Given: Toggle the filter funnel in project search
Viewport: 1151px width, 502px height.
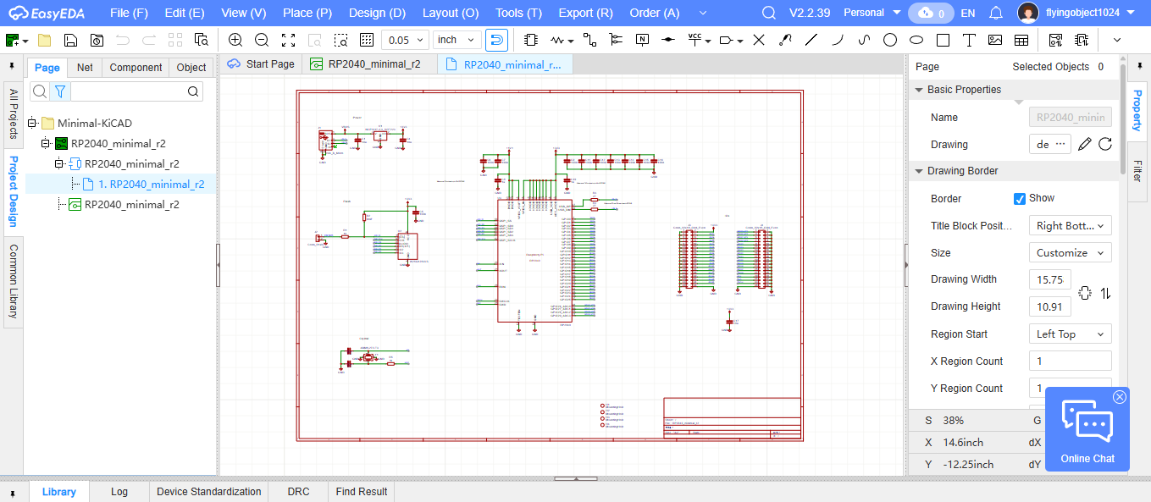Looking at the screenshot, I should coord(60,91).
